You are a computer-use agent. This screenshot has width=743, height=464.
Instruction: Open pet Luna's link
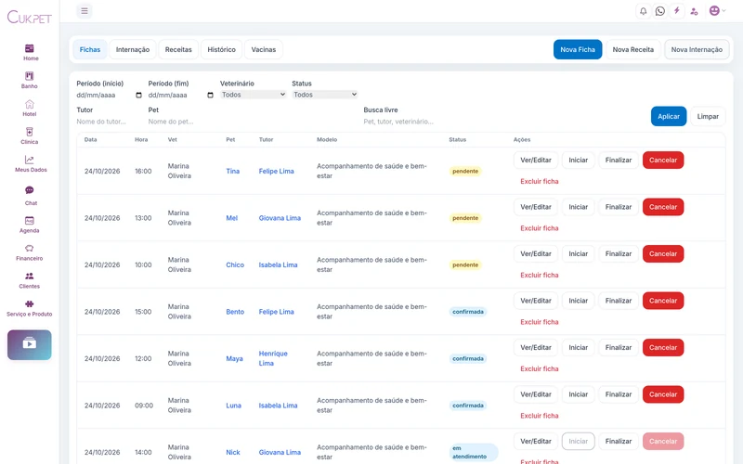[234, 406]
